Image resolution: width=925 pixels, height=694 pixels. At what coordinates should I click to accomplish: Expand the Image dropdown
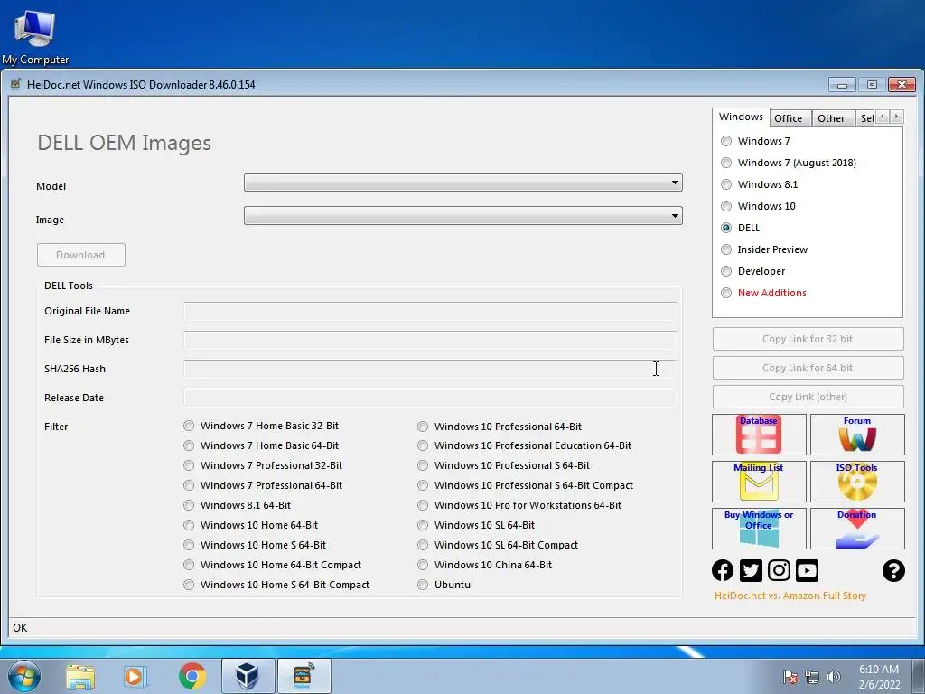tap(463, 215)
